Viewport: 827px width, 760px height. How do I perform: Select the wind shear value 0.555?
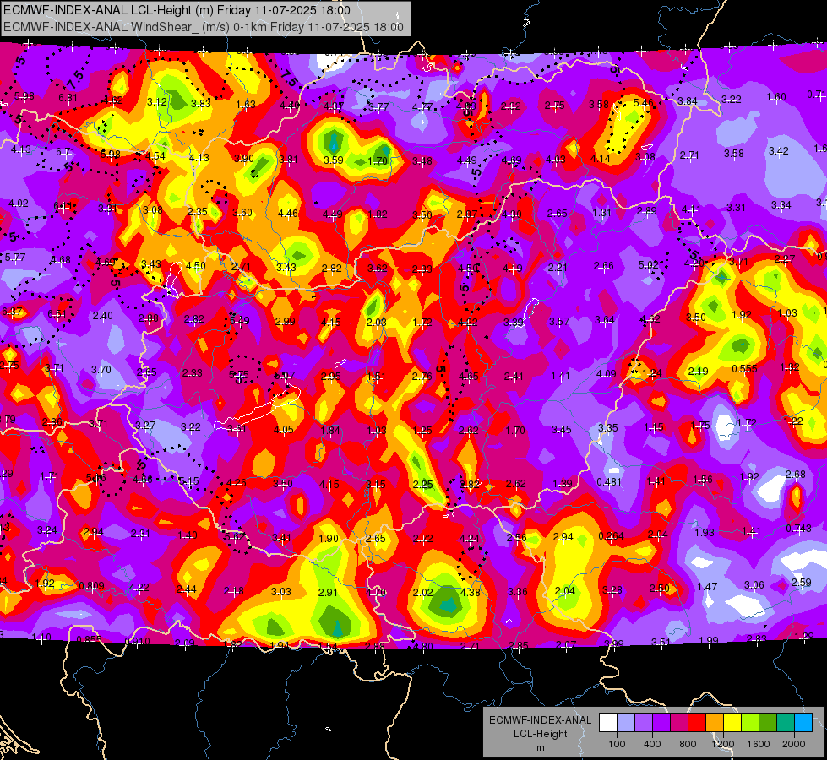coord(744,368)
